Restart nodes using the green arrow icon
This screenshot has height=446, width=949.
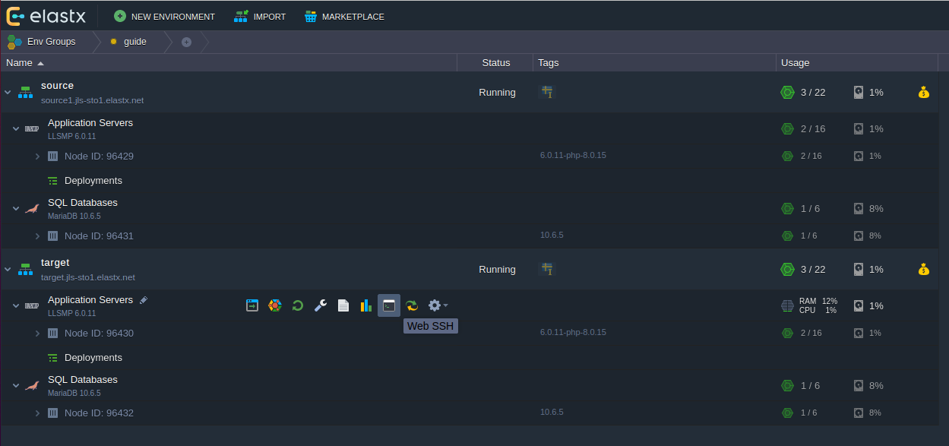(298, 305)
